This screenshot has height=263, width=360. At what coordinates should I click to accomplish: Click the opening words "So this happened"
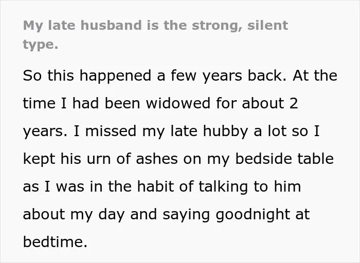[87, 76]
